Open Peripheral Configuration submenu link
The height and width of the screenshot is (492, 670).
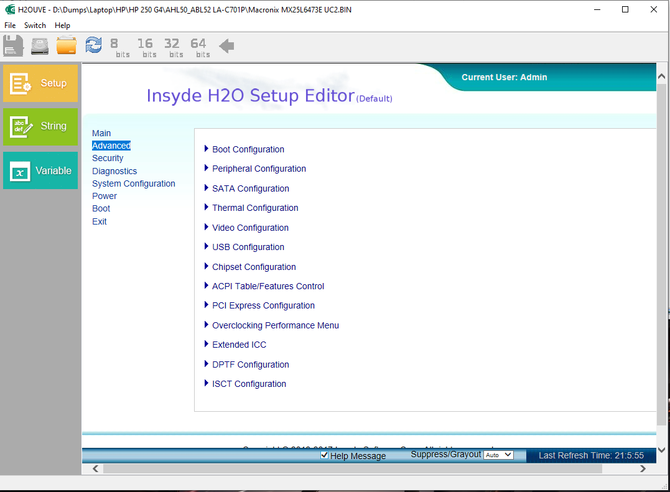(259, 169)
